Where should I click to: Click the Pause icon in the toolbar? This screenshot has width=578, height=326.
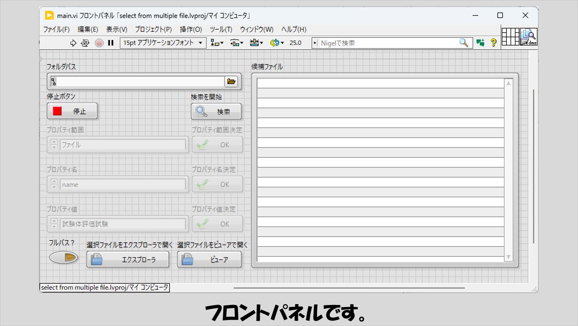(111, 43)
